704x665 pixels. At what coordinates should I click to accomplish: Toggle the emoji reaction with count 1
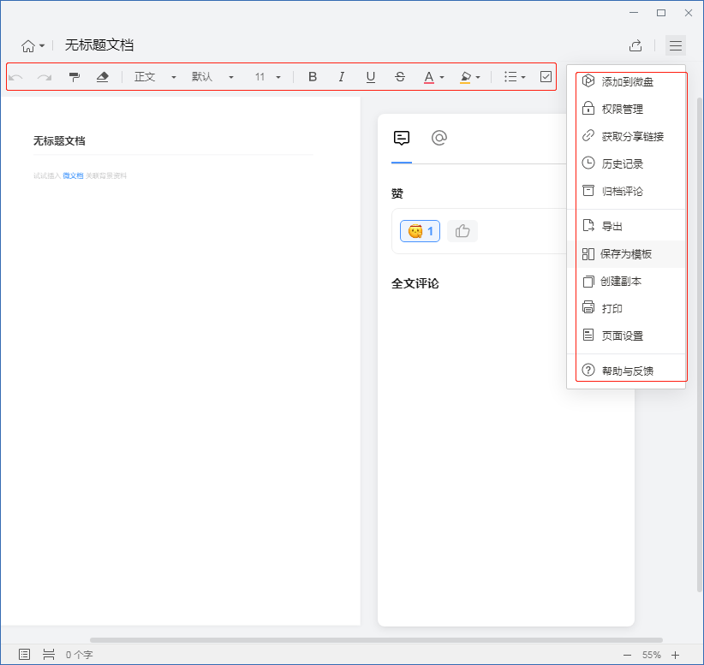(x=420, y=231)
